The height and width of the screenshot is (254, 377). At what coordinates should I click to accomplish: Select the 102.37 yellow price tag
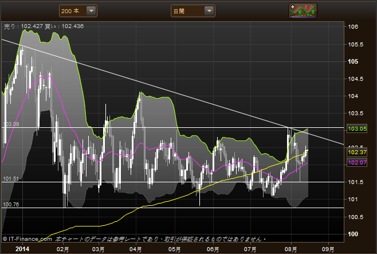click(x=357, y=153)
